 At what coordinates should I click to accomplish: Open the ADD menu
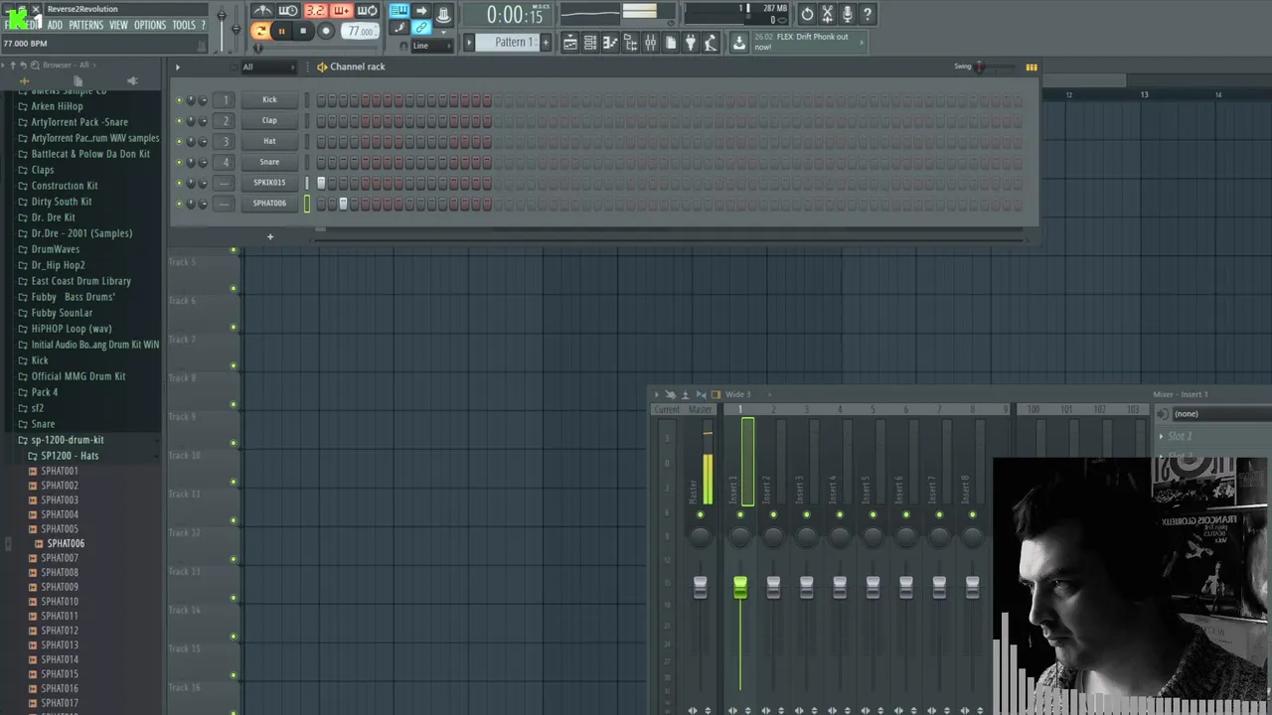pyautogui.click(x=55, y=25)
